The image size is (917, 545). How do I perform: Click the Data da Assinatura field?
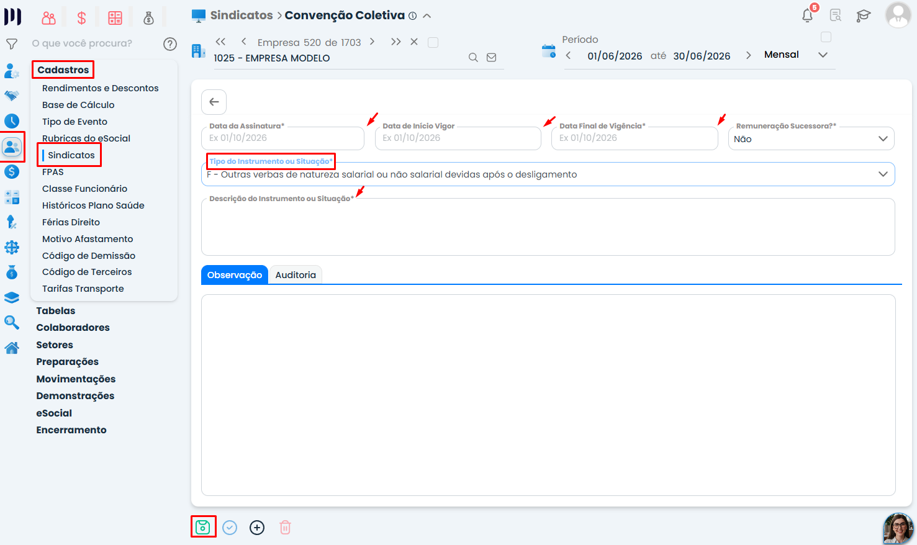point(282,138)
